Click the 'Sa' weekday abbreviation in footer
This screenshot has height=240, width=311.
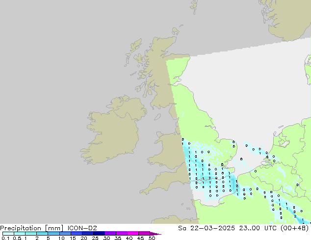pyautogui.click(x=182, y=228)
